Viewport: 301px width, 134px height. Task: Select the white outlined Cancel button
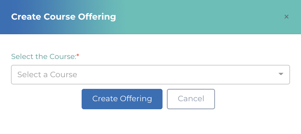pos(191,99)
